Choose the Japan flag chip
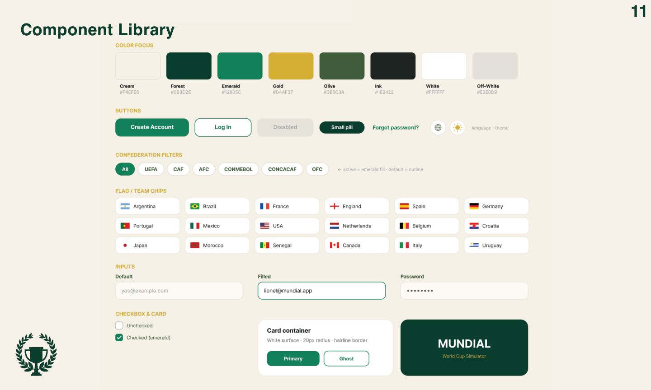This screenshot has height=390, width=651. pyautogui.click(x=147, y=246)
